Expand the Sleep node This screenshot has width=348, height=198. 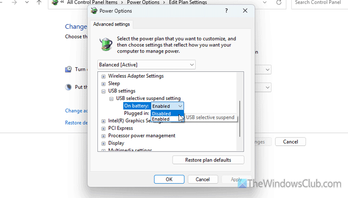pyautogui.click(x=103, y=84)
